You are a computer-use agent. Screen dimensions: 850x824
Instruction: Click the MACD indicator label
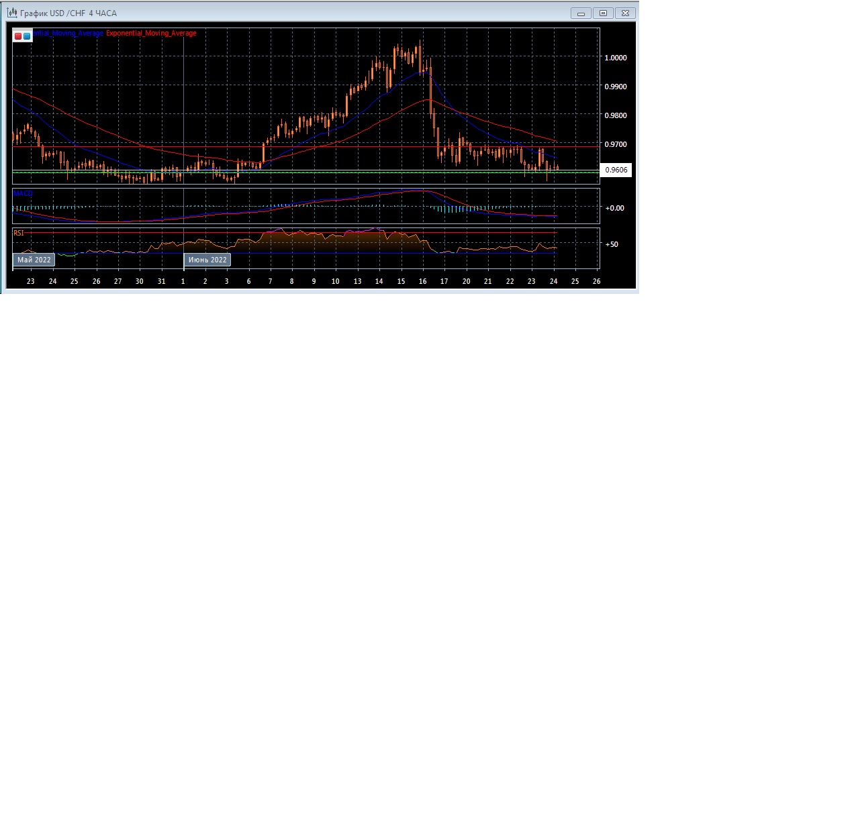click(x=23, y=193)
